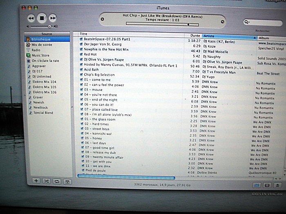Click the song progress bar in display

[162, 24]
